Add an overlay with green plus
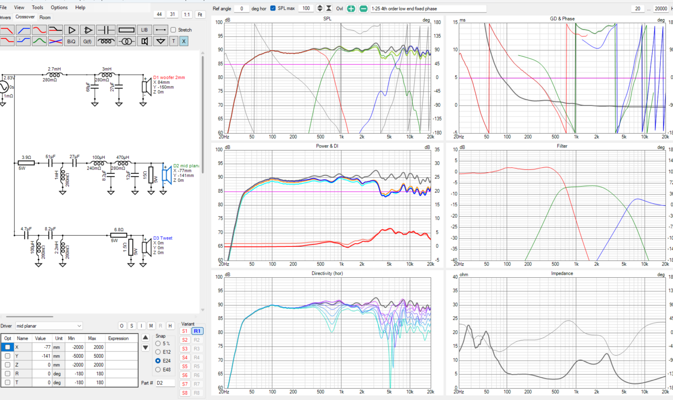Screen dimensions: 673x400 tap(351, 9)
